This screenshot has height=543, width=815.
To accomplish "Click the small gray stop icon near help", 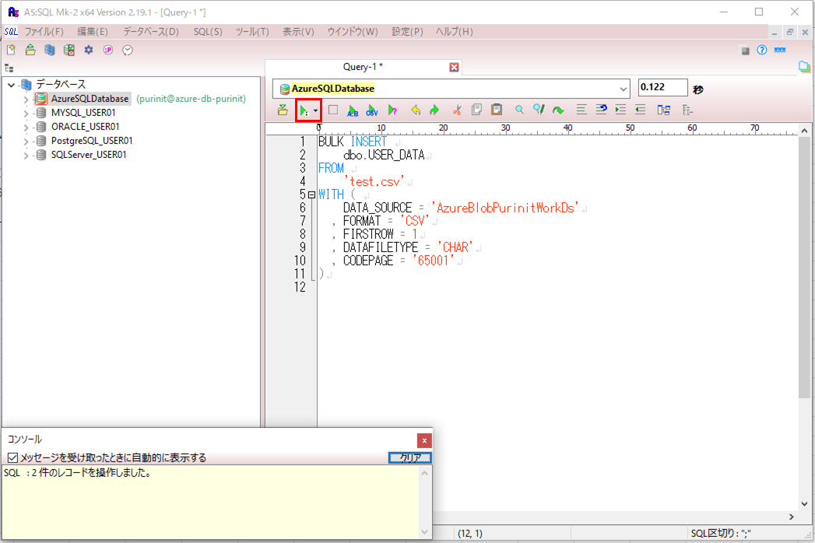I will (746, 51).
